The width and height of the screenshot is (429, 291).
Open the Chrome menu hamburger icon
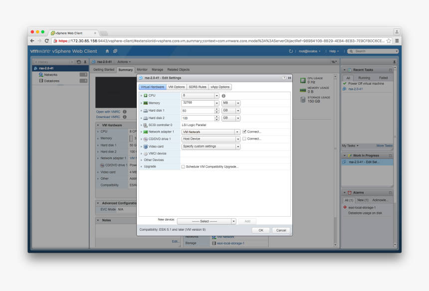[x=397, y=41]
